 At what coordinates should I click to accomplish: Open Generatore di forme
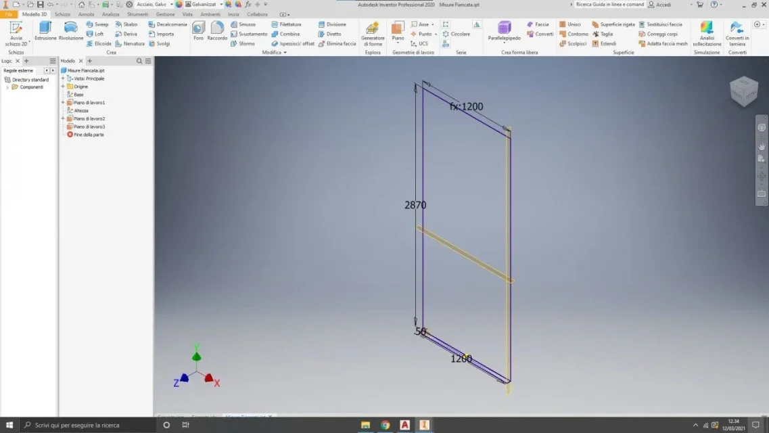(373, 32)
